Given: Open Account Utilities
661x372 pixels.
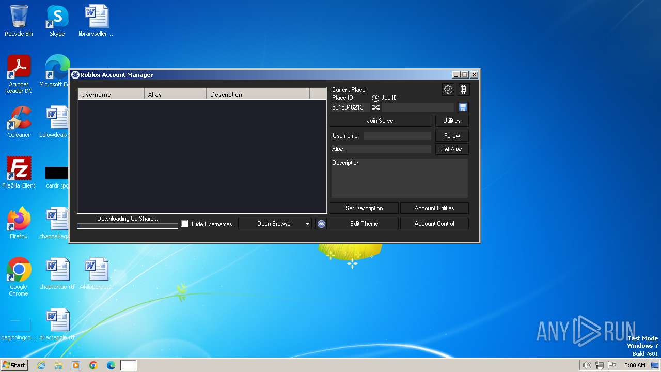Looking at the screenshot, I should click(x=434, y=208).
